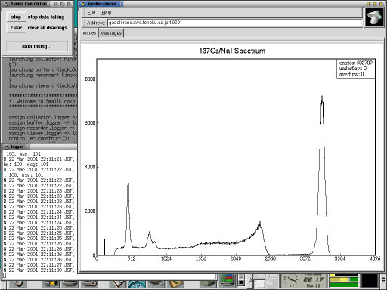
Task: Click the logger entry at 22:11:30 JST
Action: (39, 270)
